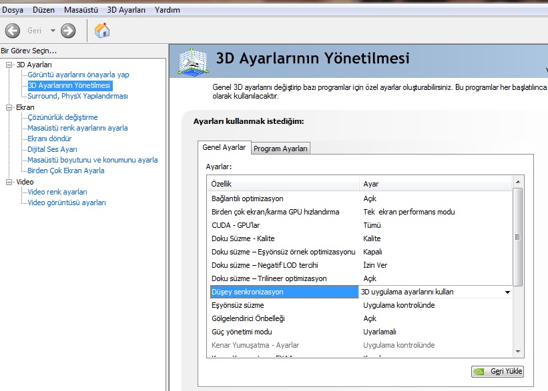Click the 3D settings header icon

coord(193,61)
